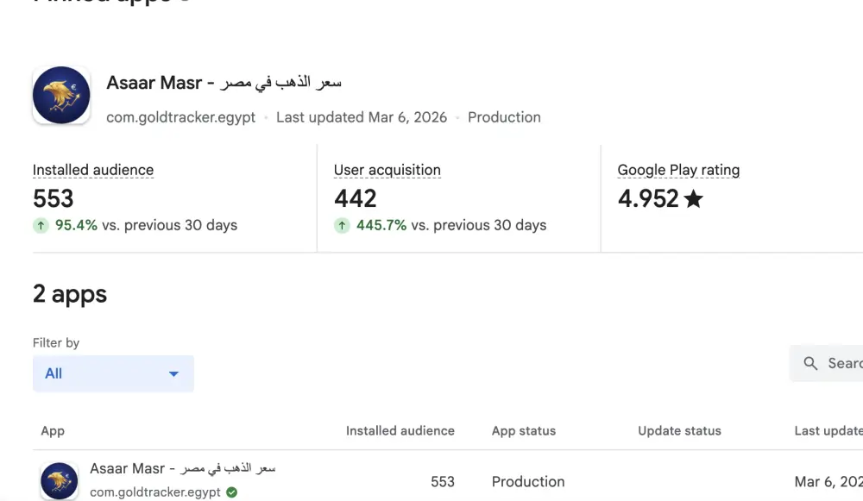Open the User acquisition metric label
The height and width of the screenshot is (501, 863).
[x=387, y=170]
